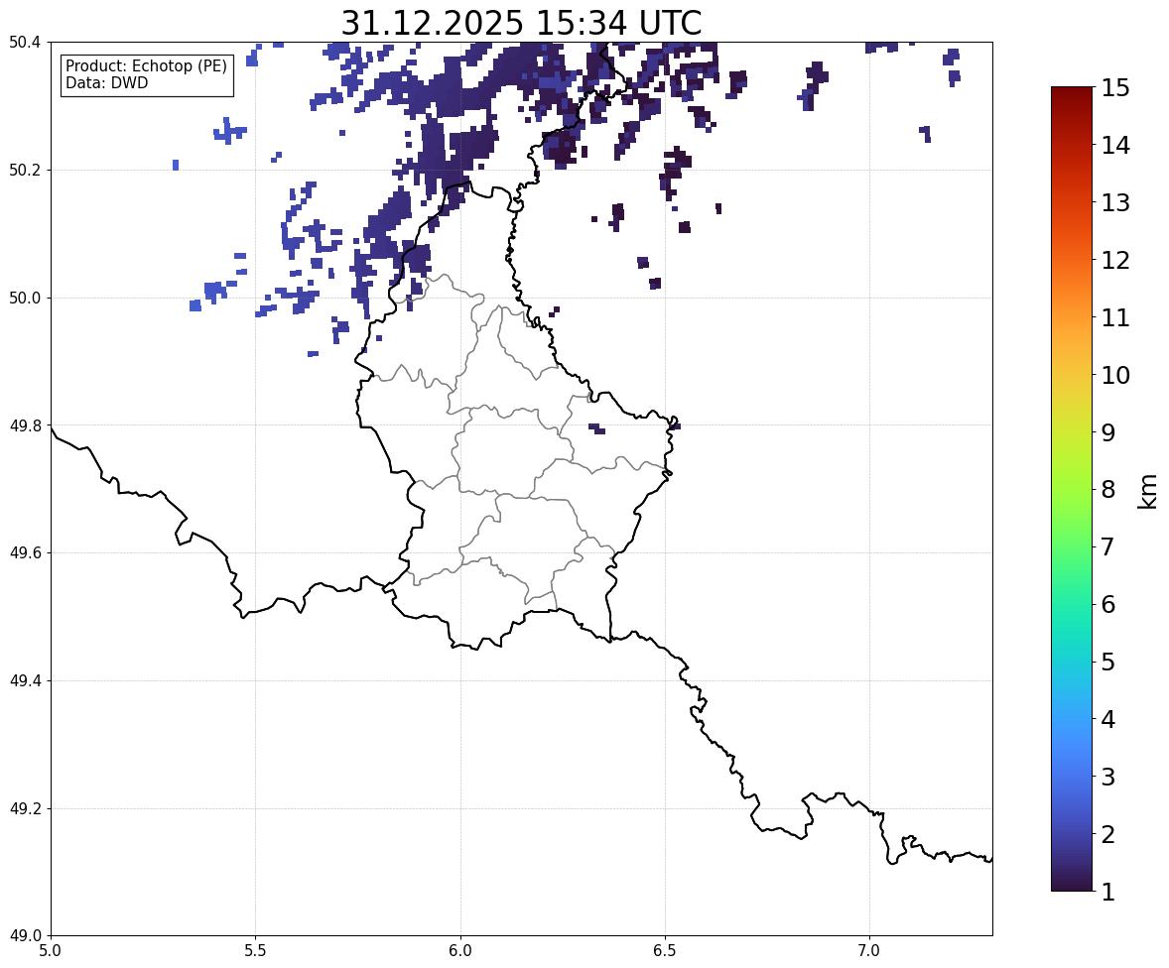Click the colorbar tick label '4'

coord(1108,719)
